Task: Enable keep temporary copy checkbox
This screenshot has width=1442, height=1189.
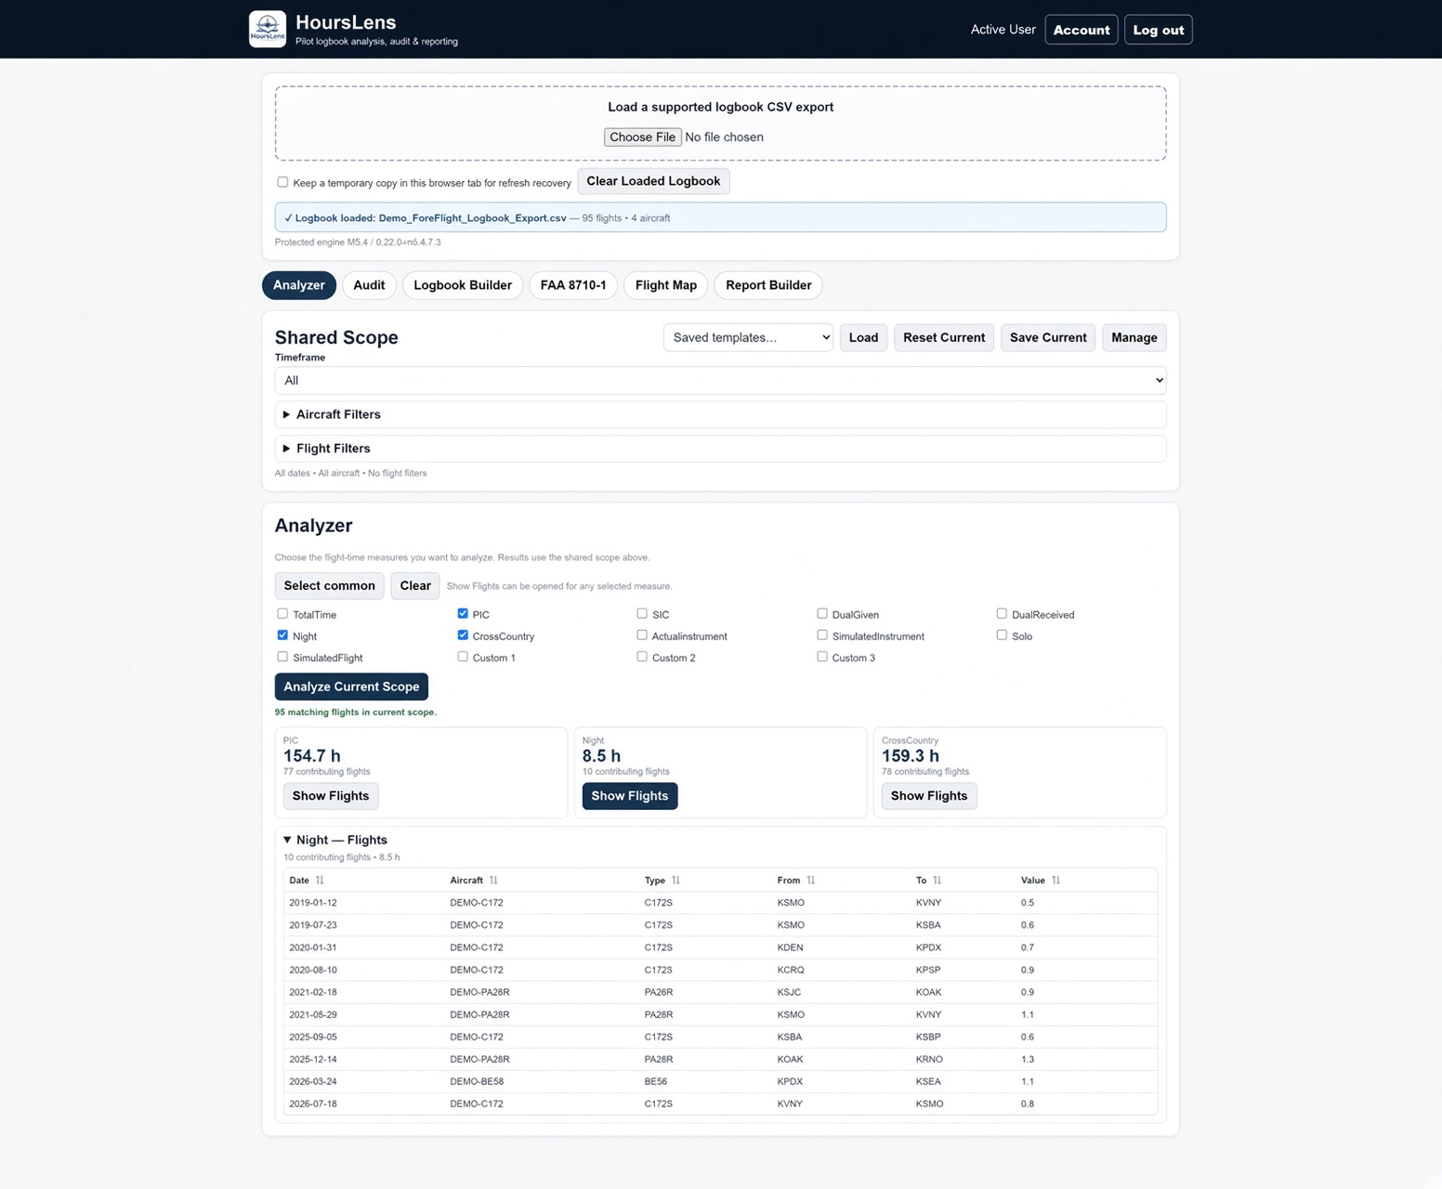Action: point(282,182)
